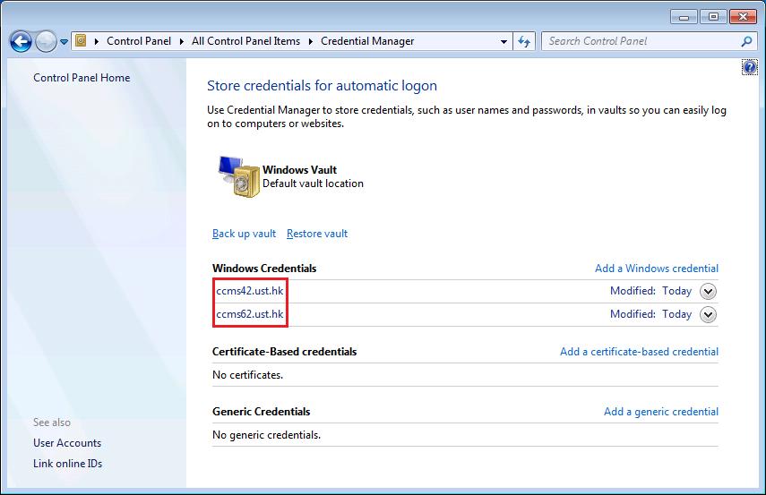Click the Refresh button beside address bar
Screen dimensions: 766x495
coord(525,41)
